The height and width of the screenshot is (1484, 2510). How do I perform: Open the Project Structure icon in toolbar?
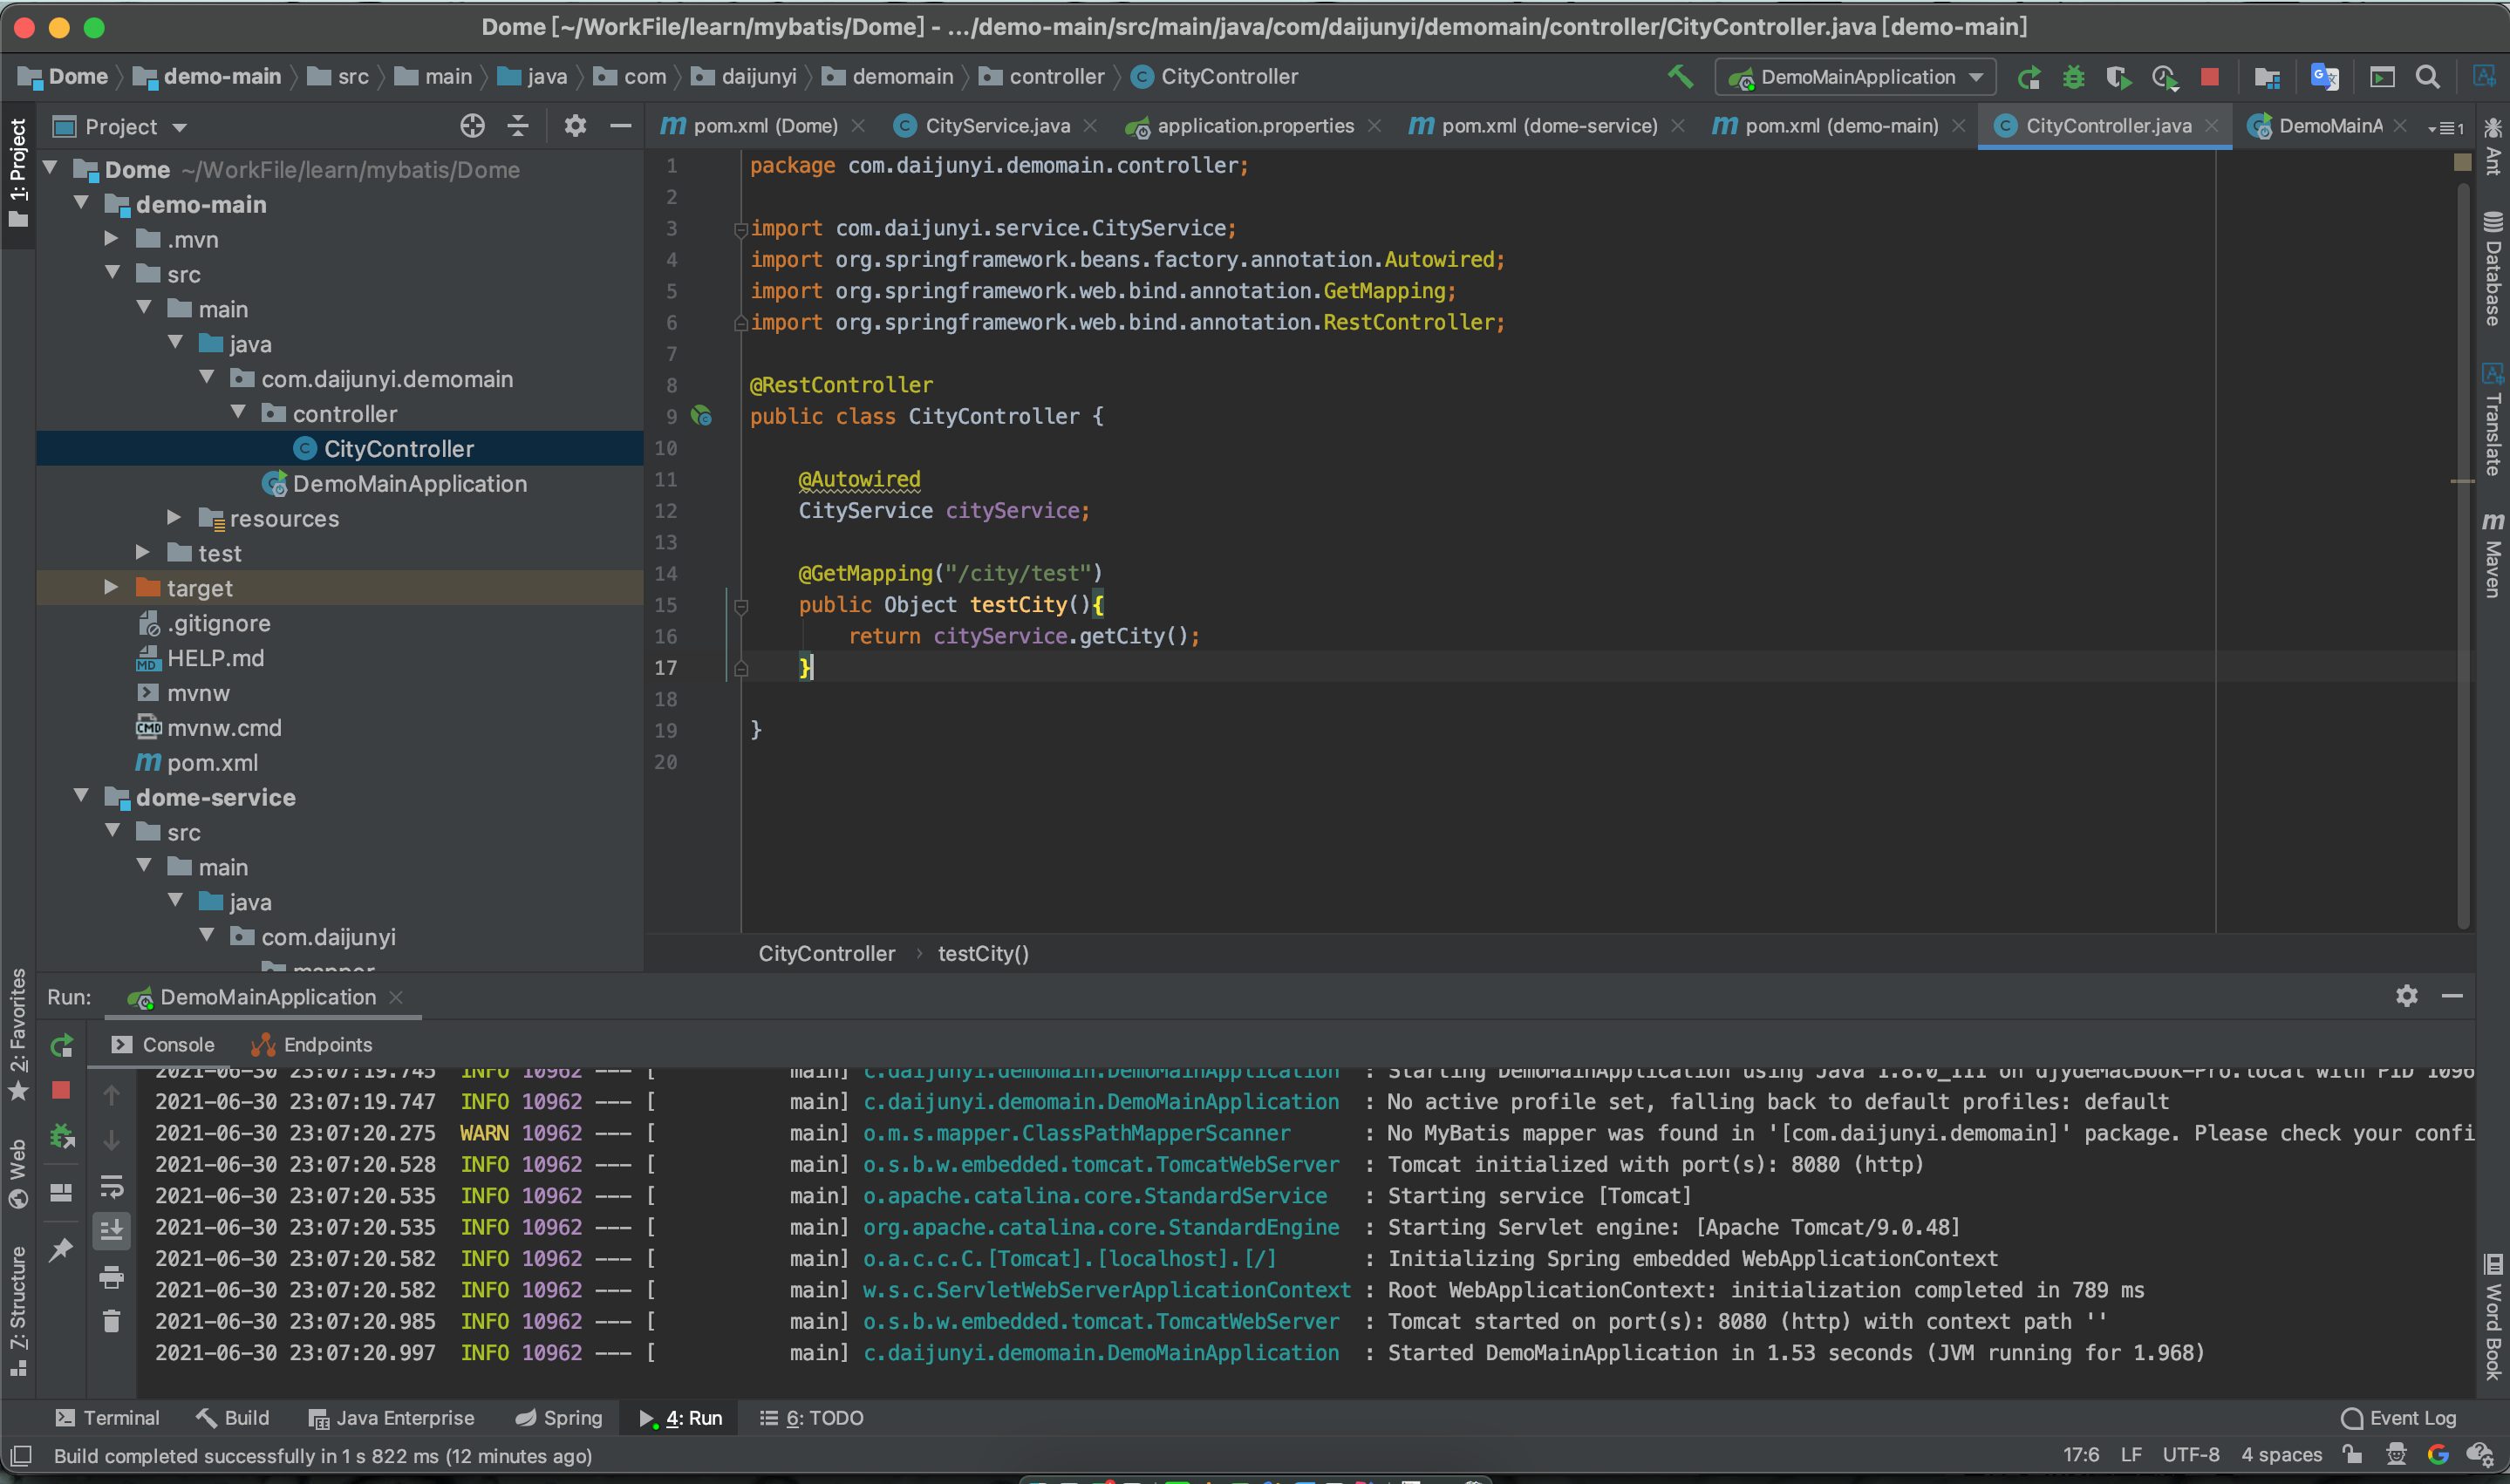(2267, 77)
